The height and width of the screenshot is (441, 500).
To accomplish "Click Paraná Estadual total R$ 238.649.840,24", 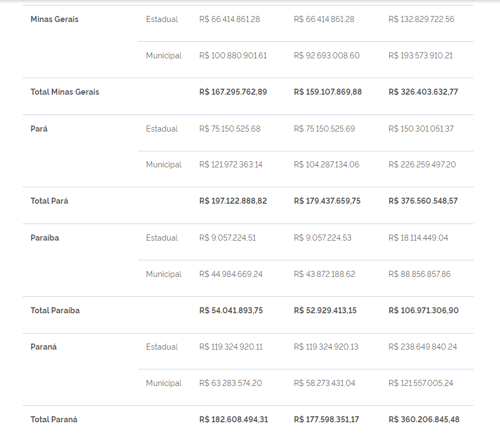I will 423,347.
